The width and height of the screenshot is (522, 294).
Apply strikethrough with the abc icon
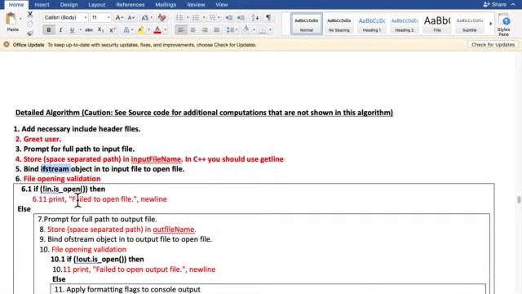[89, 30]
